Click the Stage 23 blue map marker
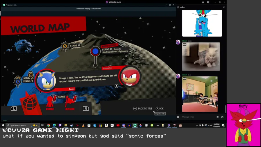Screen dimensions: 261x147 coord(95,51)
